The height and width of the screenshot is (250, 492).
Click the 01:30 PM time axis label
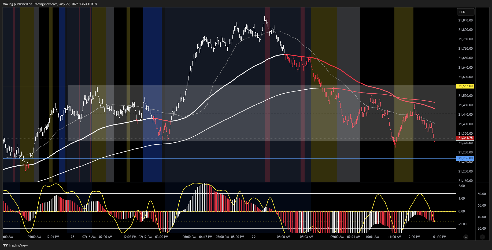439,237
